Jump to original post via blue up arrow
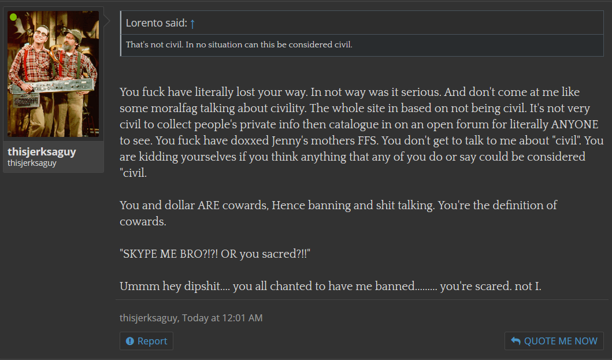The height and width of the screenshot is (360, 612). coord(192,24)
